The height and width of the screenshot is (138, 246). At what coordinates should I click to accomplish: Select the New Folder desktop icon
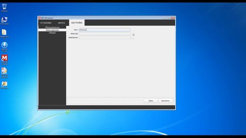[4, 34]
